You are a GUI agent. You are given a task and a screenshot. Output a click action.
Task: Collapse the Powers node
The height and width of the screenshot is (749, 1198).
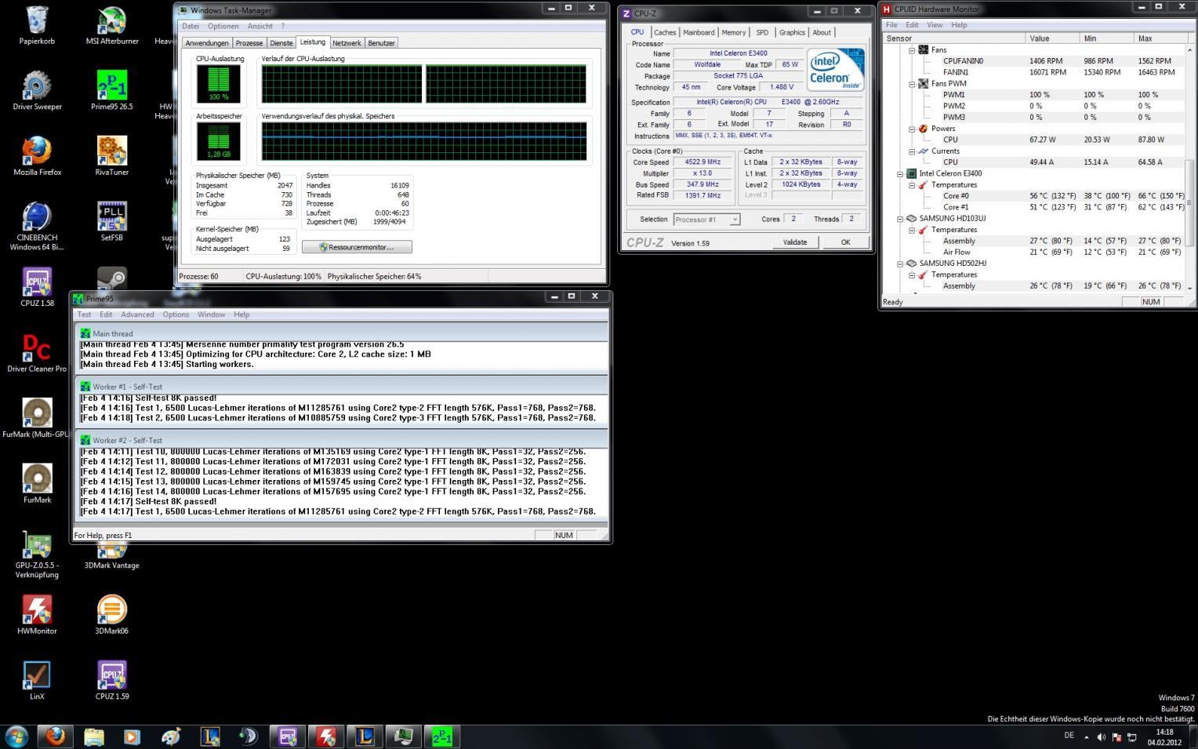coord(912,129)
